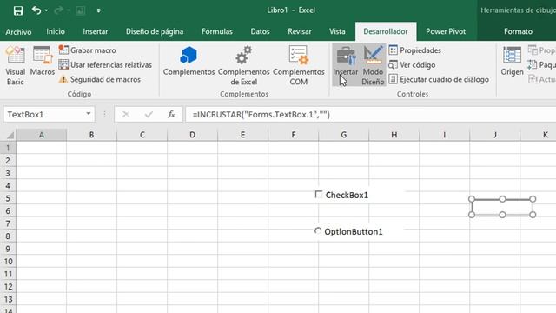Launch the Visual Basic editor
The image size is (556, 313).
[x=16, y=65]
